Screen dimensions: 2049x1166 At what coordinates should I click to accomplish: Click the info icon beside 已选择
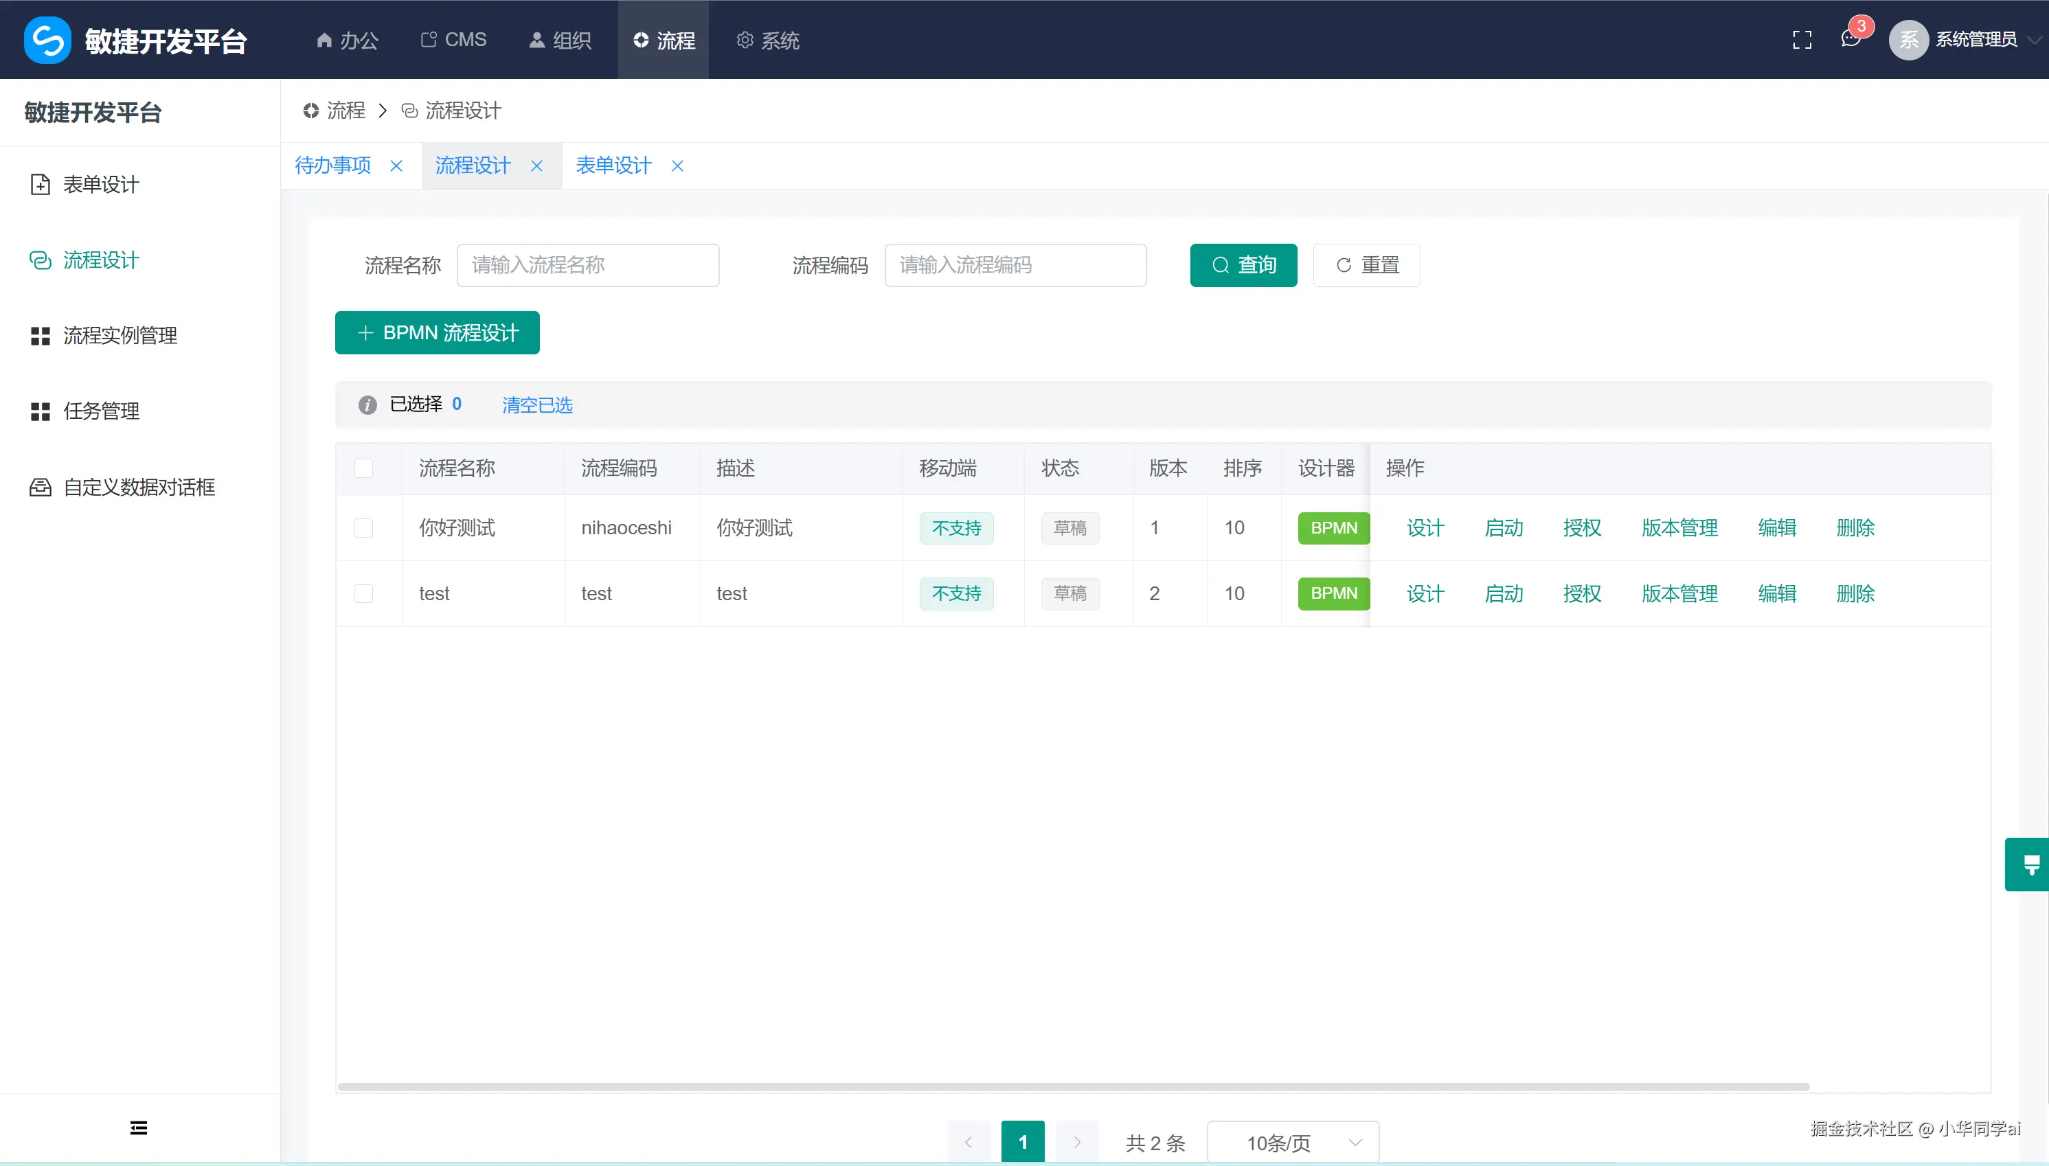click(367, 405)
